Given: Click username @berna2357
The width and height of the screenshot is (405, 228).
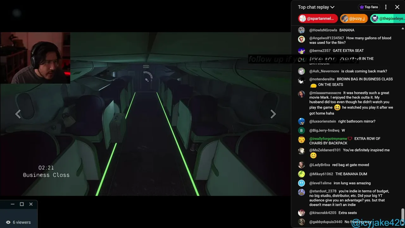Looking at the screenshot, I should [320, 51].
